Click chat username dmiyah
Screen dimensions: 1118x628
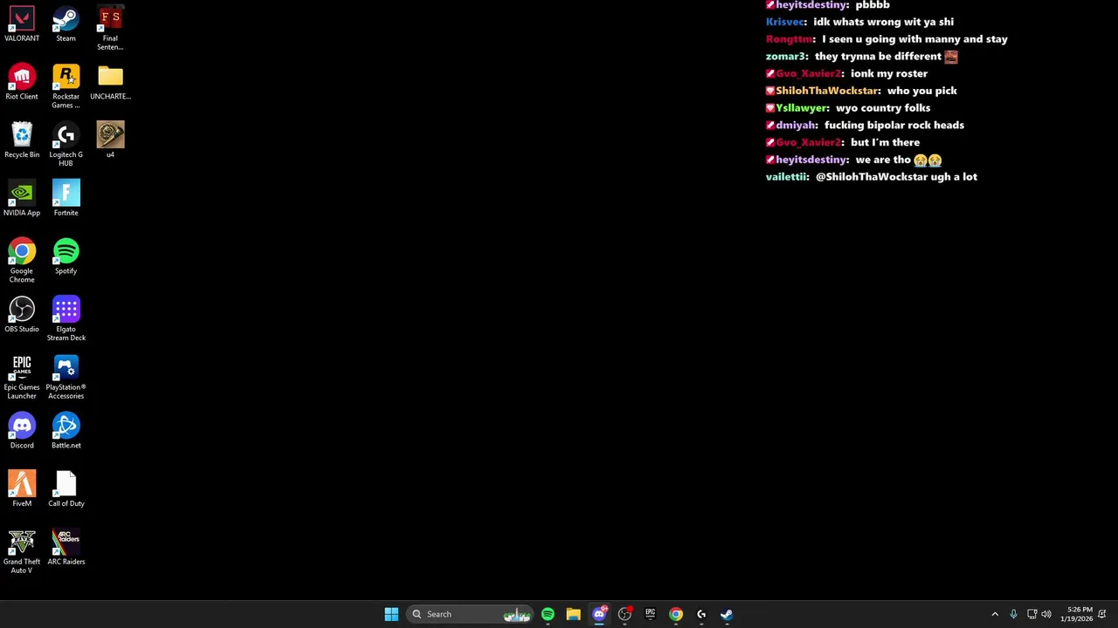click(x=797, y=126)
